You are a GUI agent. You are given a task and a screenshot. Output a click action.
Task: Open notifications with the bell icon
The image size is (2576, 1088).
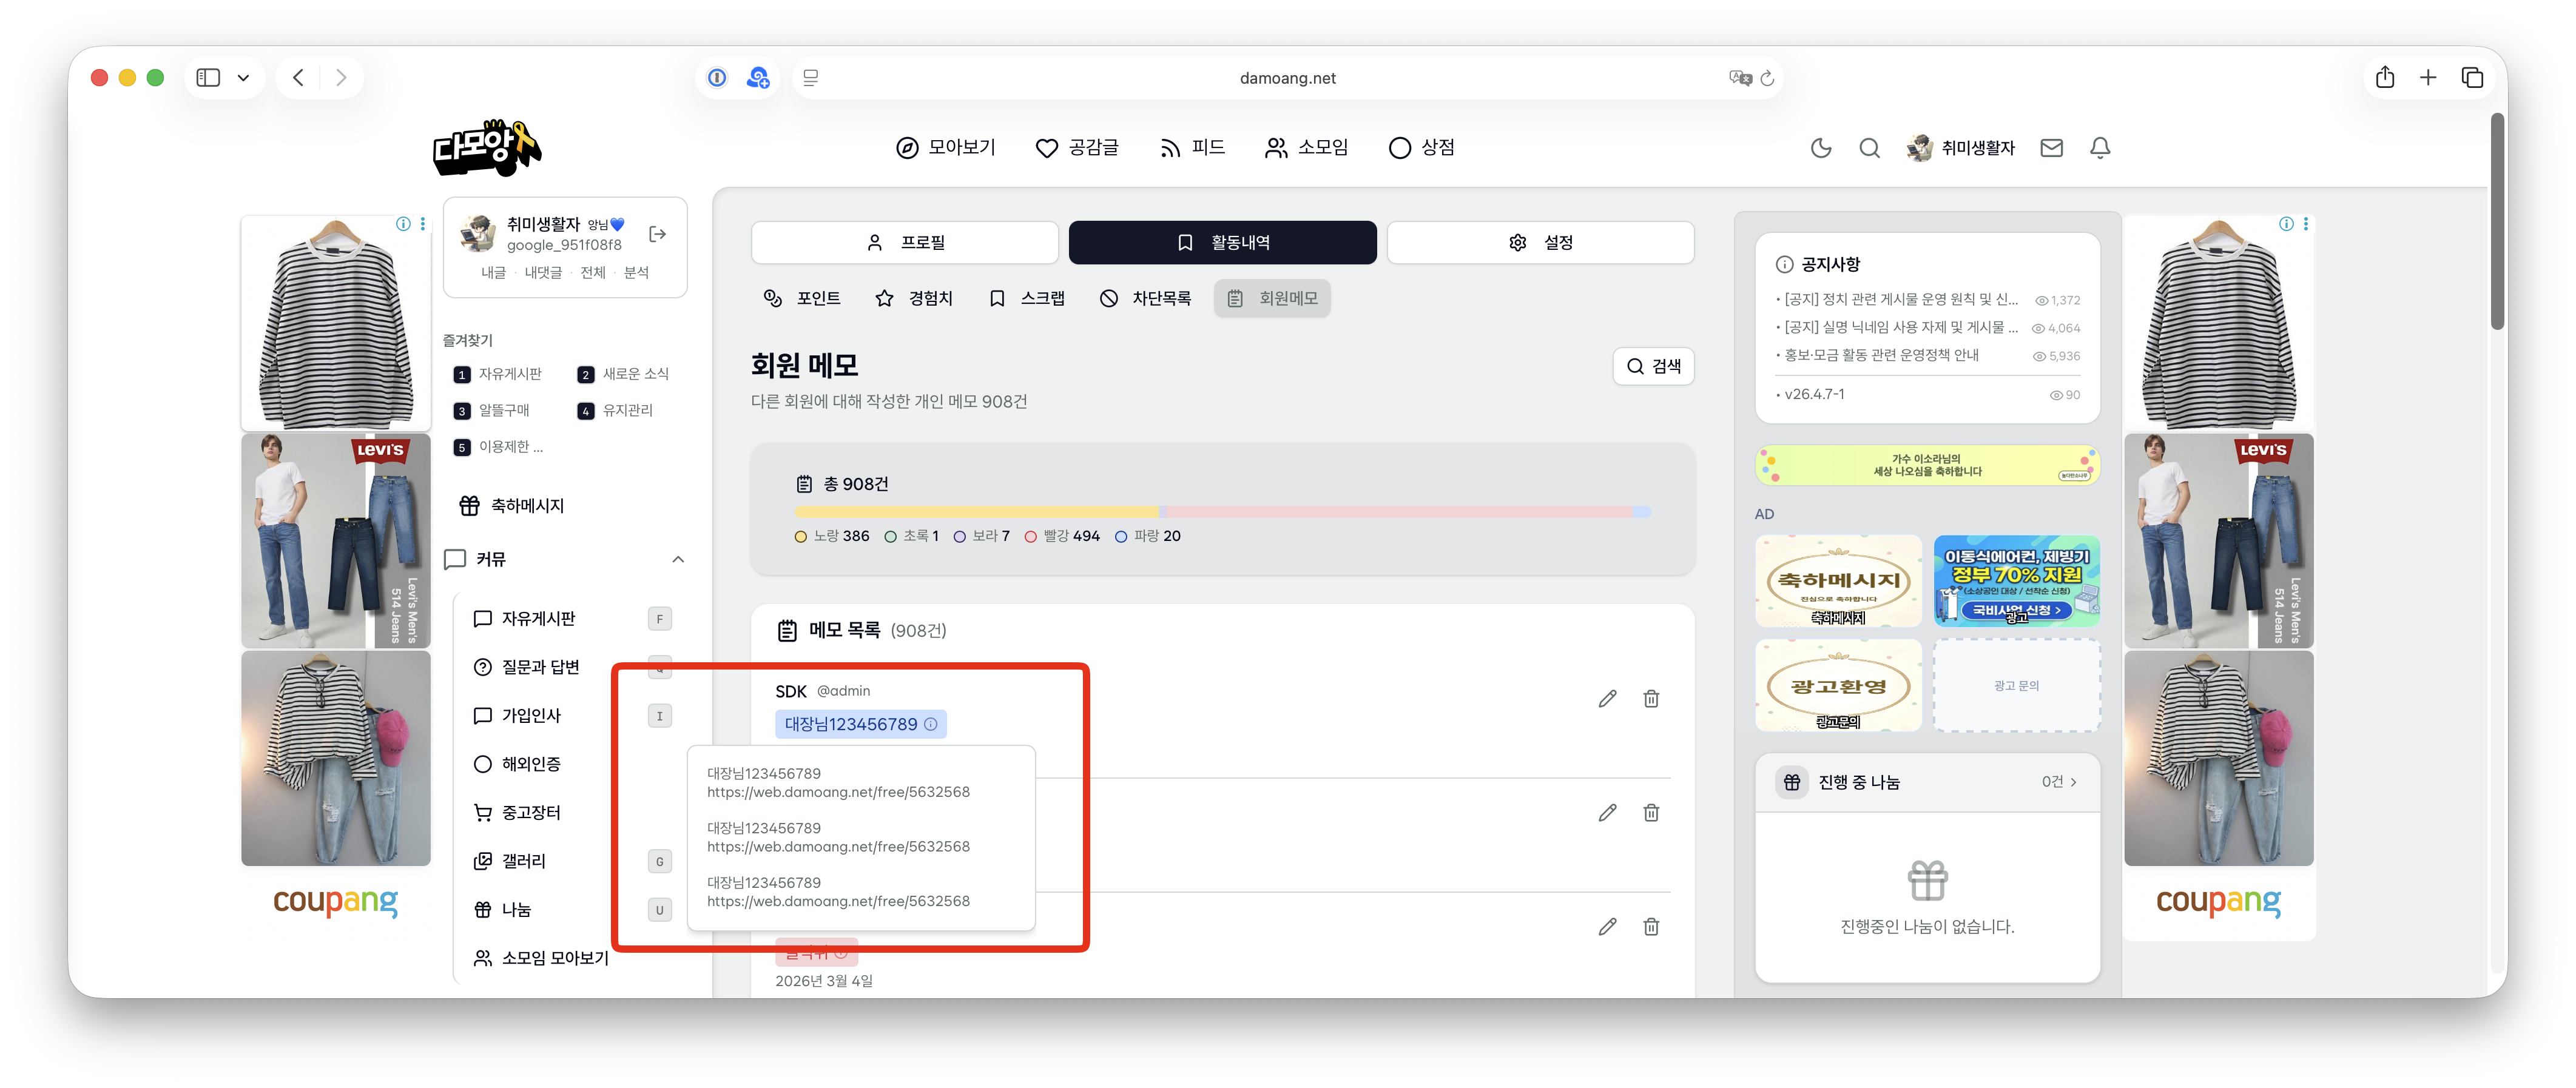pos(2100,148)
